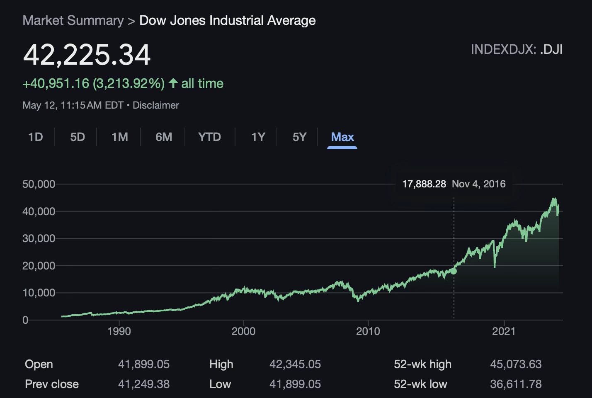
Task: Click the INDEXDJX: .DJI ticker label
Action: 517,50
